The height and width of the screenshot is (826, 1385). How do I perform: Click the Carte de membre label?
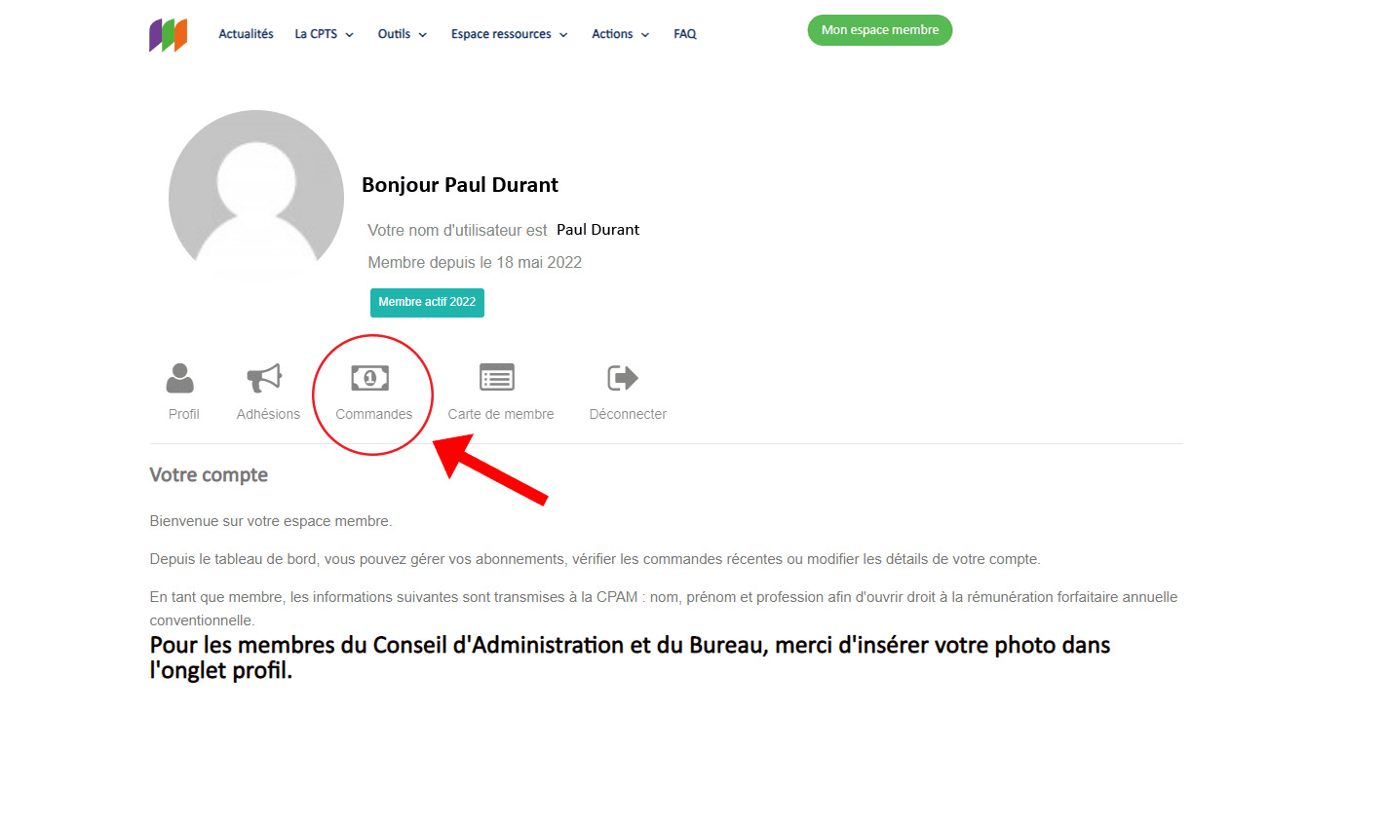click(x=501, y=414)
